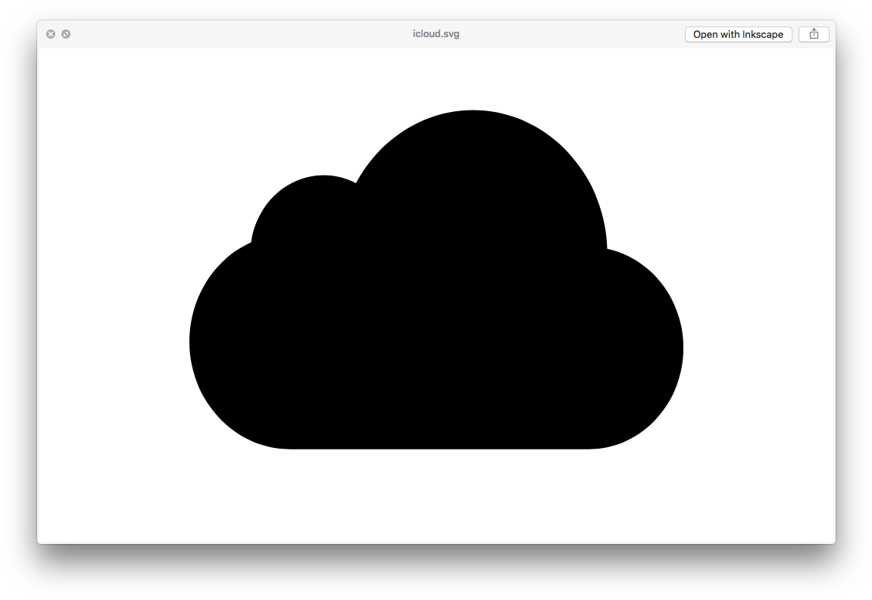Image resolution: width=872 pixels, height=600 pixels.
Task: Click the icloud.svg window title
Action: [436, 34]
